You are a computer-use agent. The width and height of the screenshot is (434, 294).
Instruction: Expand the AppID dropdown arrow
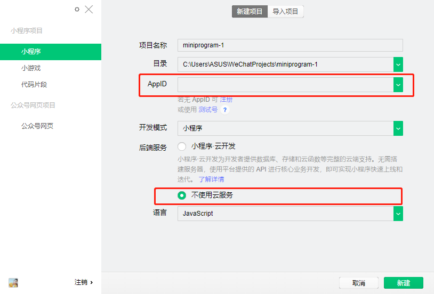(x=398, y=85)
